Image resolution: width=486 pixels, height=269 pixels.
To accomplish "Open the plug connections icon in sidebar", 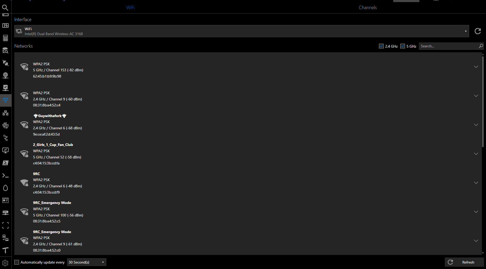I will coord(5,63).
